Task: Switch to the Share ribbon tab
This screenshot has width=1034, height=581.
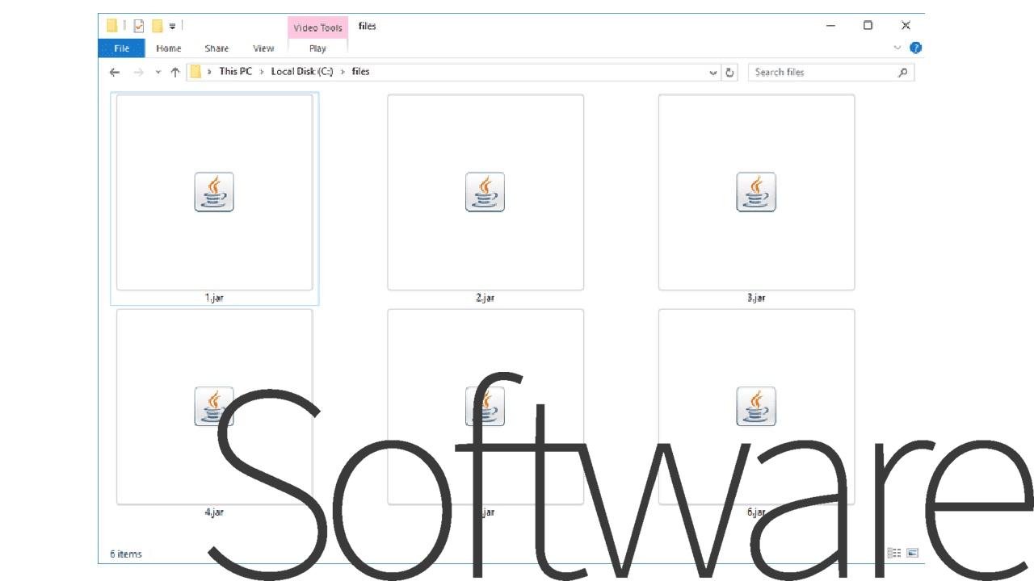Action: click(216, 48)
